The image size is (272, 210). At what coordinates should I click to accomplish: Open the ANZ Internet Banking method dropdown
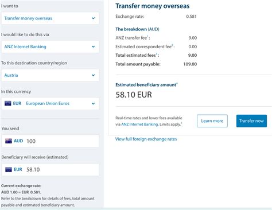[50, 46]
